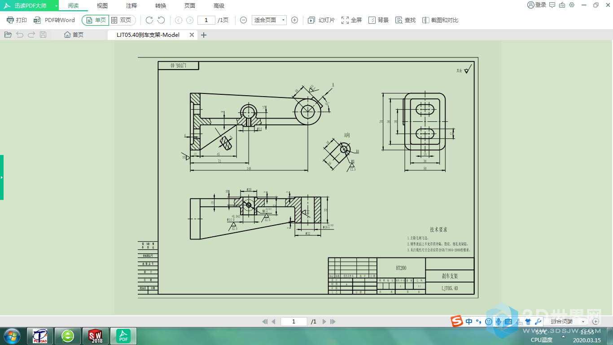The width and height of the screenshot is (613, 345).
Task: Add a new tab with plus button
Action: coord(204,35)
